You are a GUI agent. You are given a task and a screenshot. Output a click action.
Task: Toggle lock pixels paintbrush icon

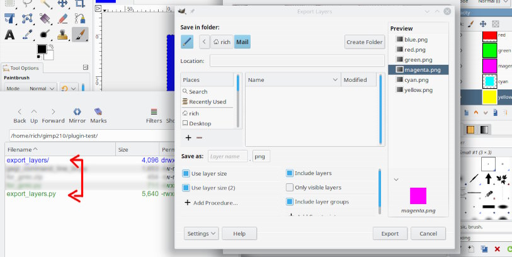coord(470,23)
